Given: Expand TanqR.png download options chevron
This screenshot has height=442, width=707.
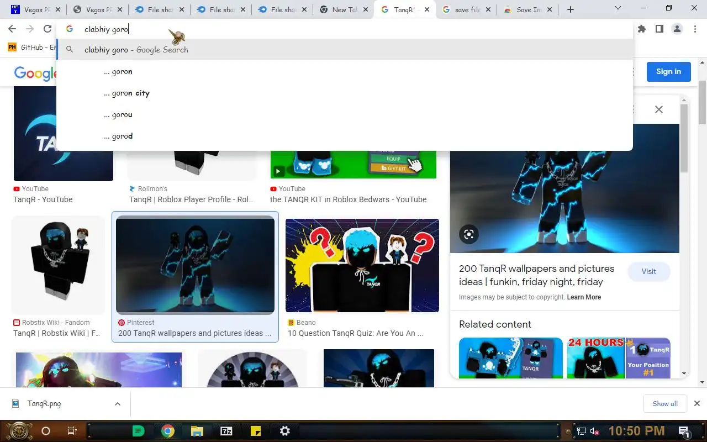Looking at the screenshot, I should pyautogui.click(x=118, y=404).
